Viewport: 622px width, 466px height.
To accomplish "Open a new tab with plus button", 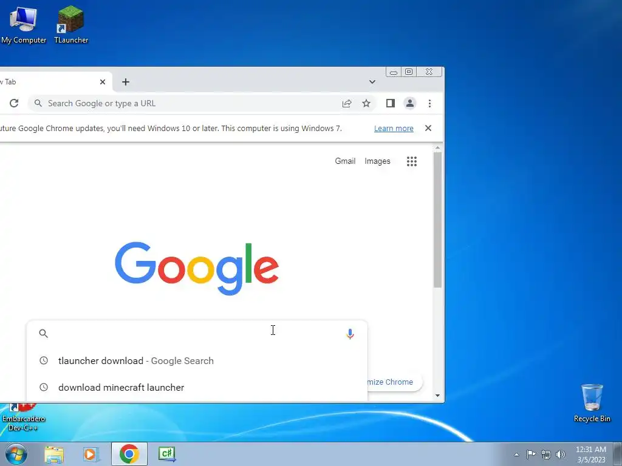I will point(126,82).
